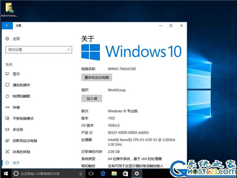Select the 投影到这台电脑 projecting icon
The height and width of the screenshot is (178, 237).
tap(7, 141)
